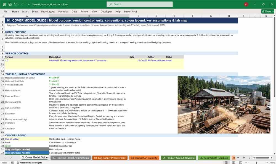Select the 01. Cover Model Guide tab
This screenshot has width=276, height=164.
[x=34, y=157]
